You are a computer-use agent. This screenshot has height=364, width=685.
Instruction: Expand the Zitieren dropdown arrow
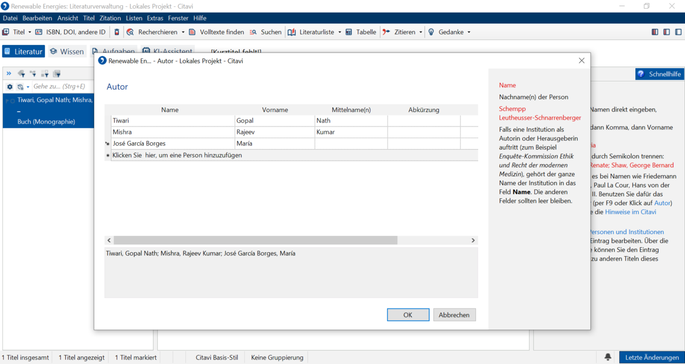(420, 32)
